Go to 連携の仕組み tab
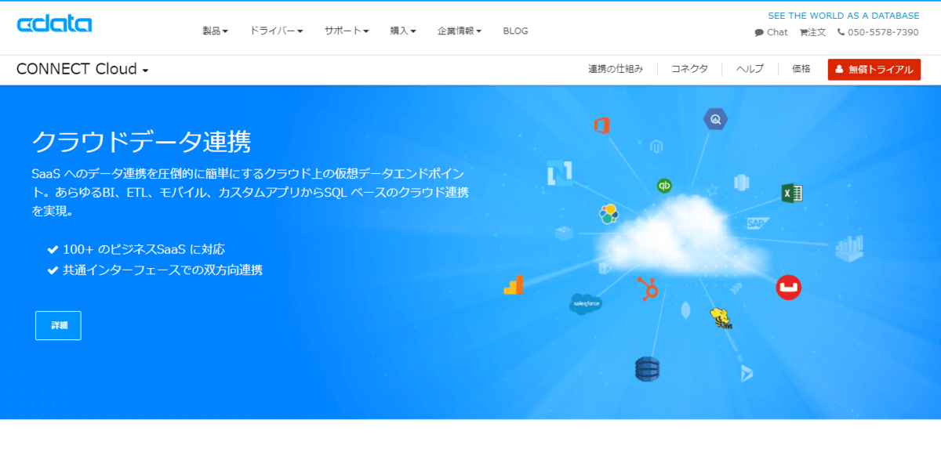Screen dimensions: 941x449 click(616, 69)
